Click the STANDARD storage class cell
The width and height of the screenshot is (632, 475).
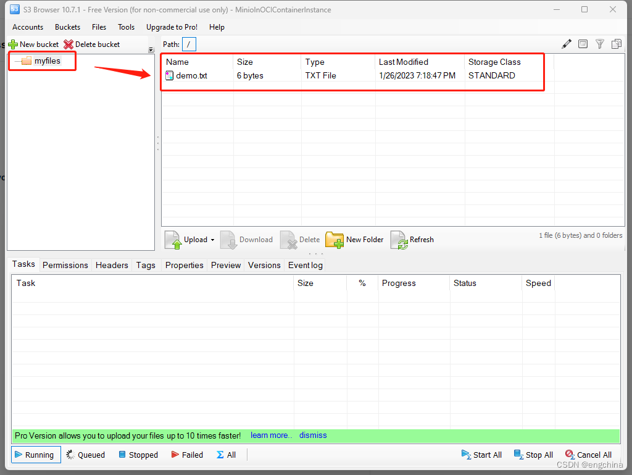pos(491,75)
